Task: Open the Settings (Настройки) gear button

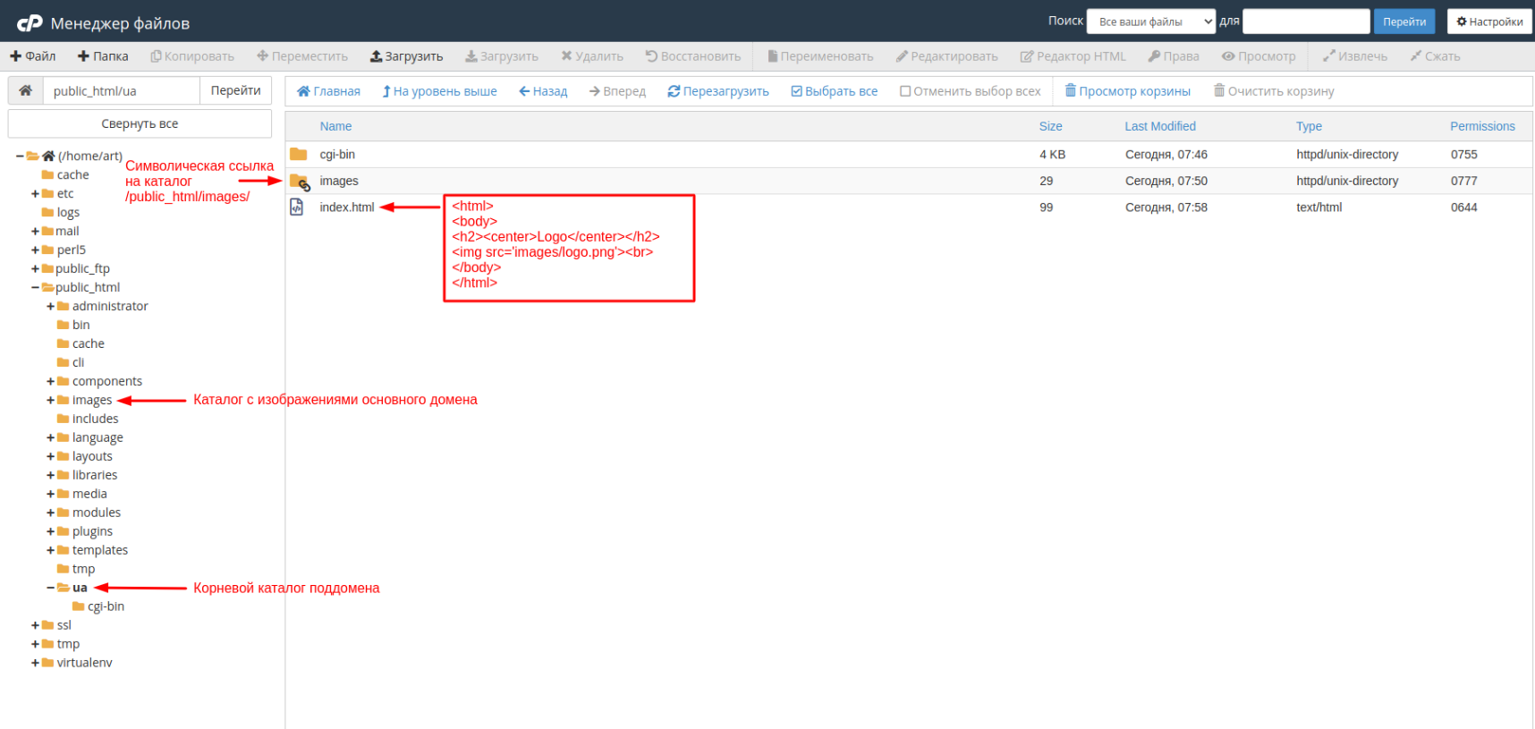Action: click(1489, 21)
